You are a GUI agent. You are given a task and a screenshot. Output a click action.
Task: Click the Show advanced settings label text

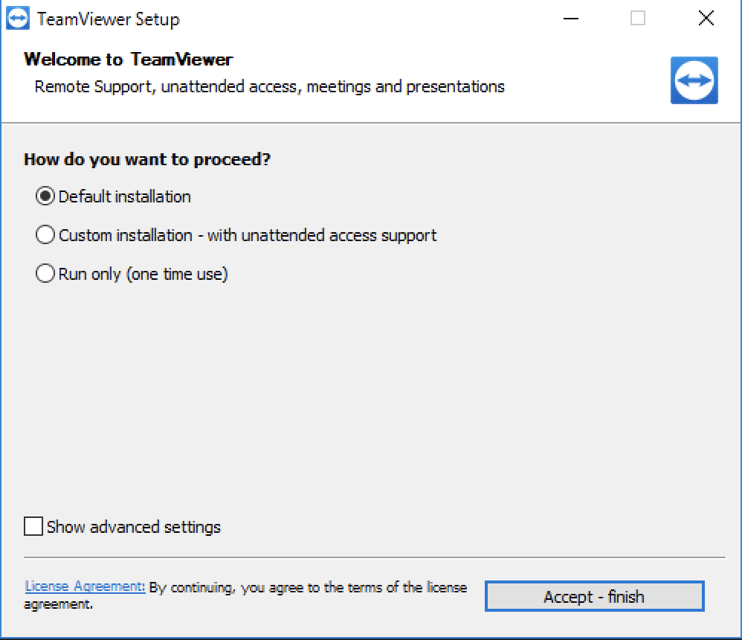click(133, 527)
